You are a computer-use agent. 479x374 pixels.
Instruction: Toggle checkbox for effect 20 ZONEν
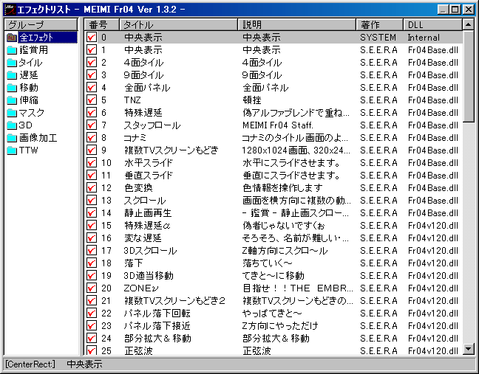[x=92, y=288]
